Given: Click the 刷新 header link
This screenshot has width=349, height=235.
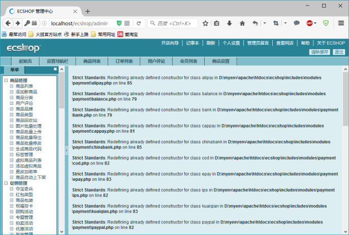Looking at the screenshot, I should click(x=210, y=43).
